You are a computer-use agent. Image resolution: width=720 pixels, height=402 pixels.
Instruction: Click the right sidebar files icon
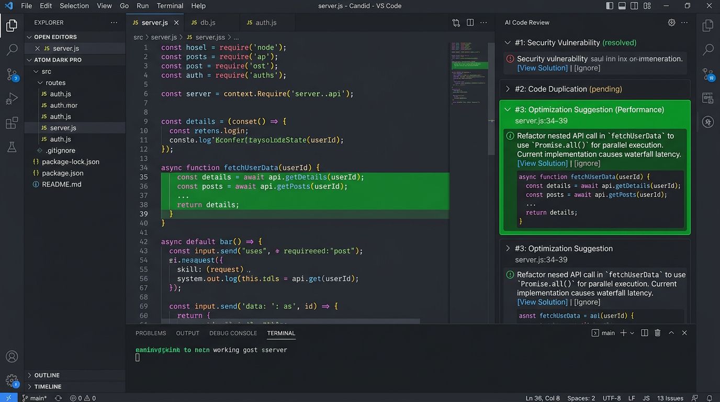pyautogui.click(x=708, y=25)
